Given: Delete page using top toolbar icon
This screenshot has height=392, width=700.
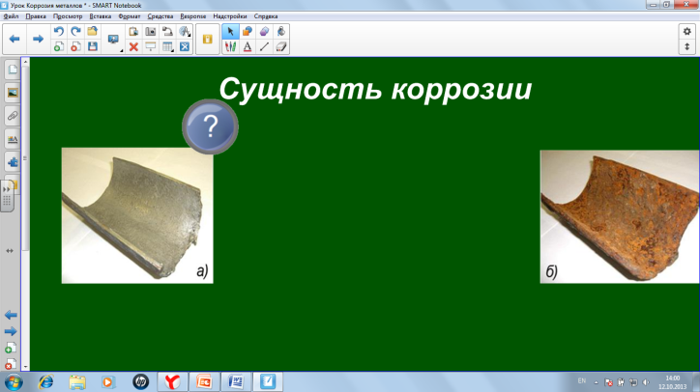Looking at the screenshot, I should coord(75,46).
